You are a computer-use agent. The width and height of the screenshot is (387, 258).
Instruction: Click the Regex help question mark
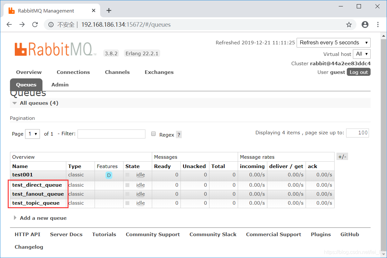tap(179, 135)
